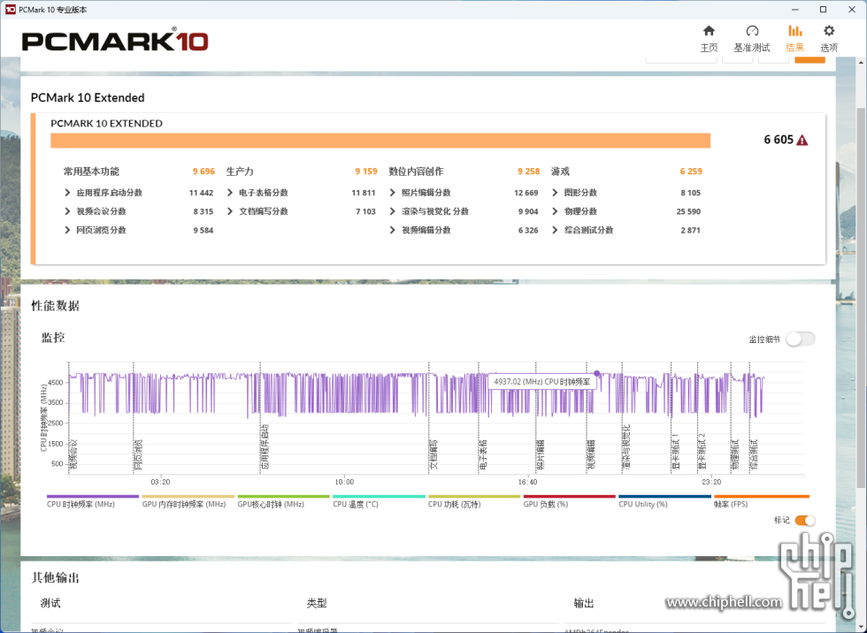
Task: Select the 结果 results chart icon
Action: pos(794,38)
